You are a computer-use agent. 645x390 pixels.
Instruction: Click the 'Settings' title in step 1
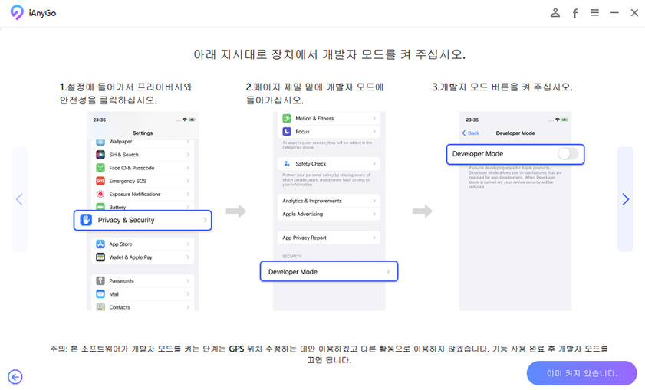tap(143, 133)
